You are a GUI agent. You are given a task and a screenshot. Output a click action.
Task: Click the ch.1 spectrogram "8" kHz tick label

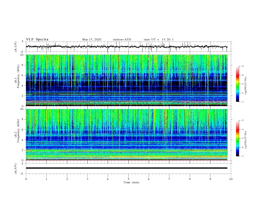pos(23,65)
